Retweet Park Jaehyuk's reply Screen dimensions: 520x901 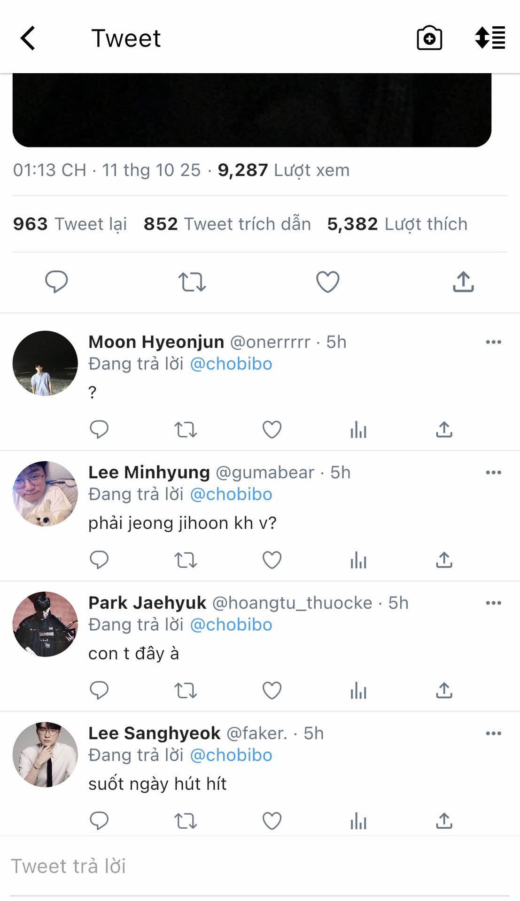point(186,690)
